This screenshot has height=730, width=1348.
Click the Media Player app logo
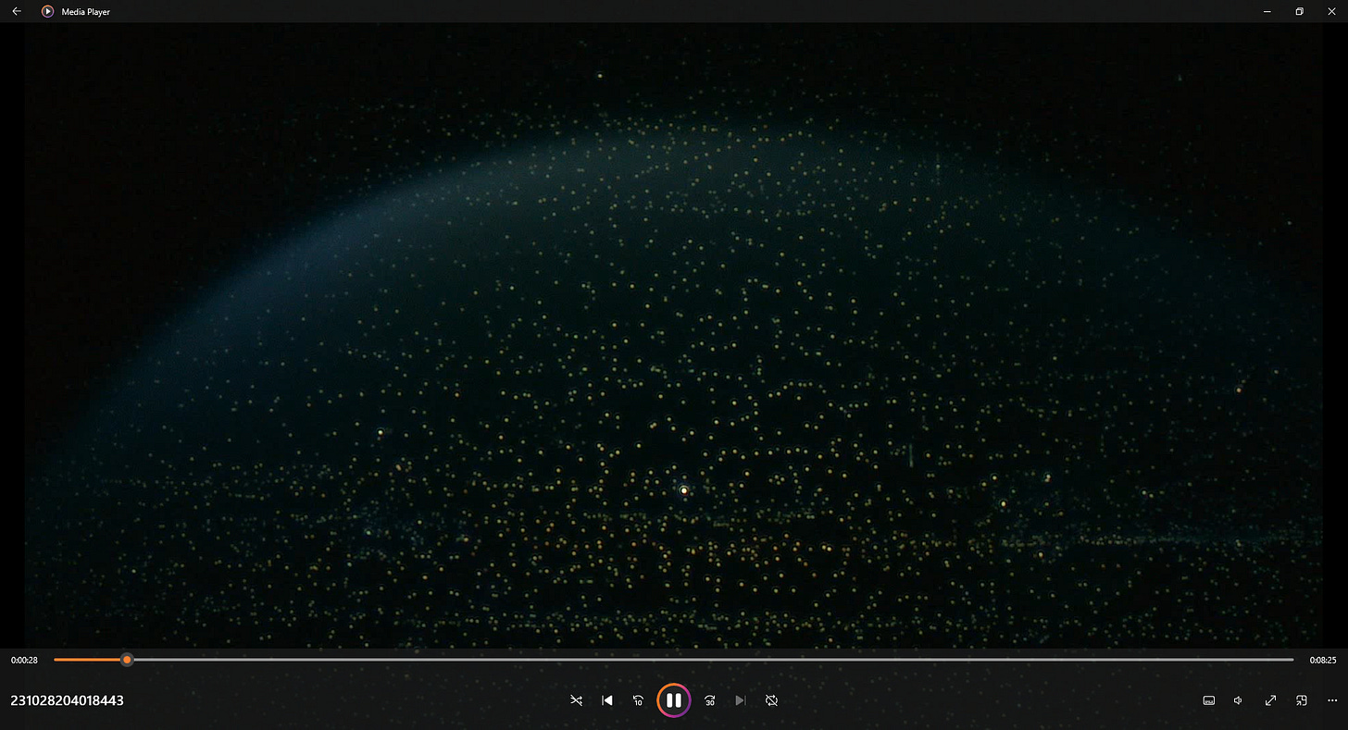[47, 11]
